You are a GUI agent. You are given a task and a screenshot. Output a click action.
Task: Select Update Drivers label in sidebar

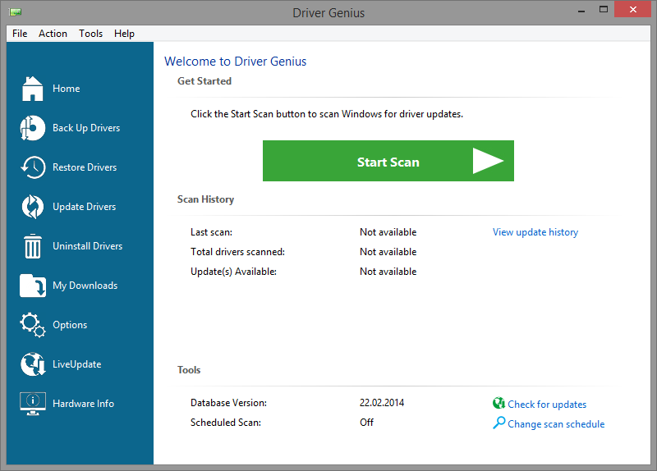pyautogui.click(x=85, y=207)
